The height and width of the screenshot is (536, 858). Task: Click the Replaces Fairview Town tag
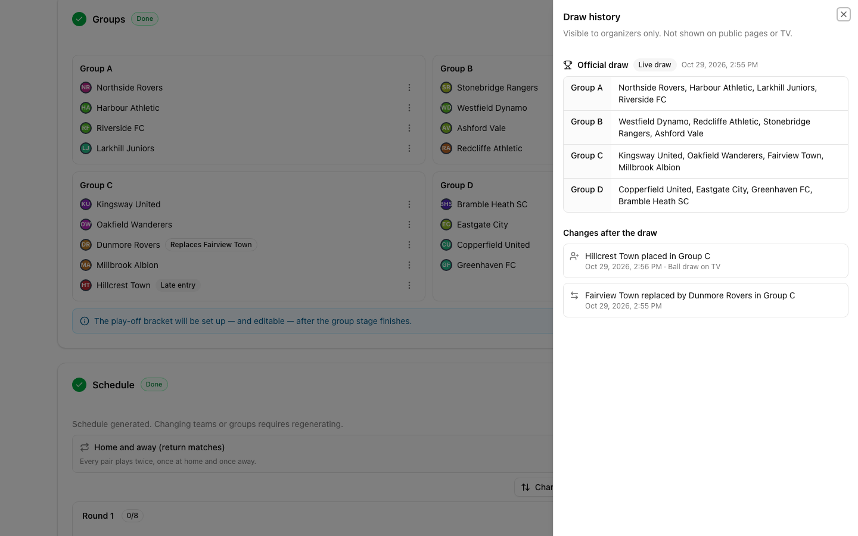[x=211, y=245]
